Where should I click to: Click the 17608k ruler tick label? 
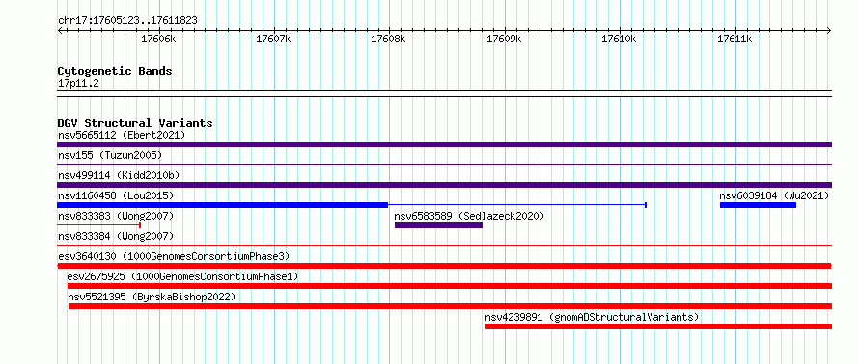[x=389, y=39]
